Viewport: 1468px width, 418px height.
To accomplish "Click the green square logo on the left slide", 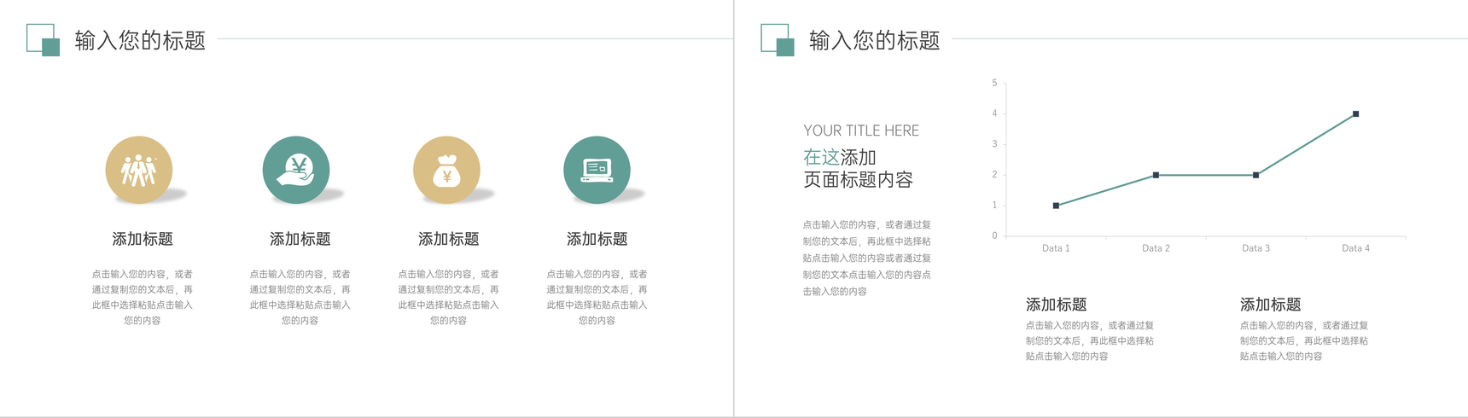I will (x=43, y=39).
